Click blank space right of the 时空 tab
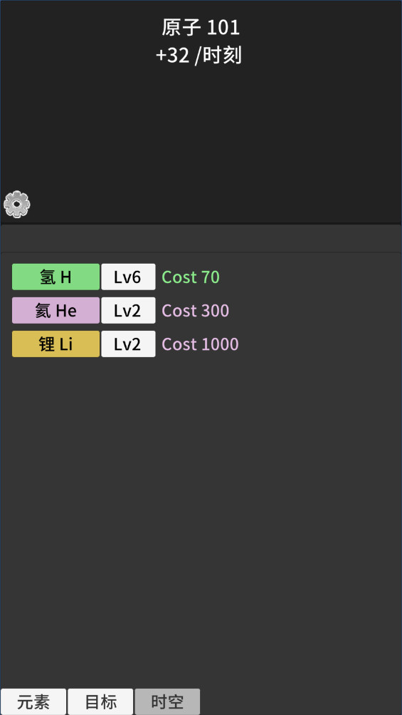This screenshot has width=402, height=715. 300,701
